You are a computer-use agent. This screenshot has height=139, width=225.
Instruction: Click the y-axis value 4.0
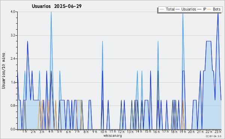coord(13,12)
